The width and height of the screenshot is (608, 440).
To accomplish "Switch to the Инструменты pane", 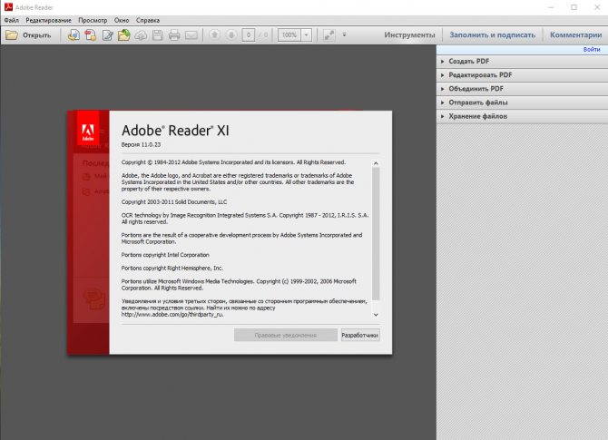I will point(409,34).
